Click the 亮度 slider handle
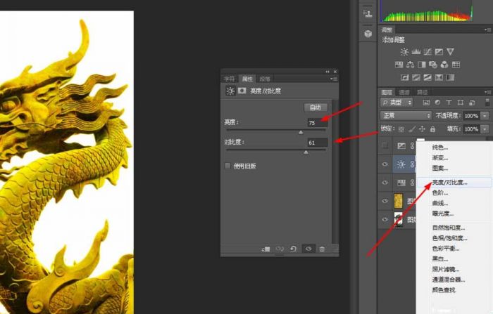 pos(301,132)
